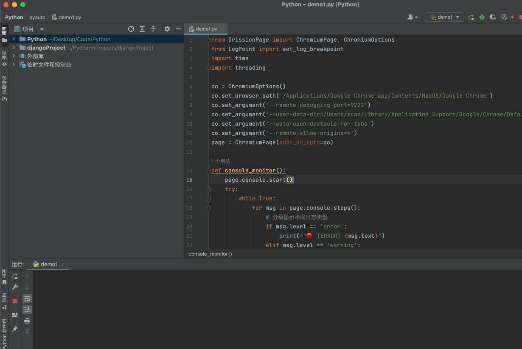Fold the console_monitor function at line 14

(x=208, y=171)
